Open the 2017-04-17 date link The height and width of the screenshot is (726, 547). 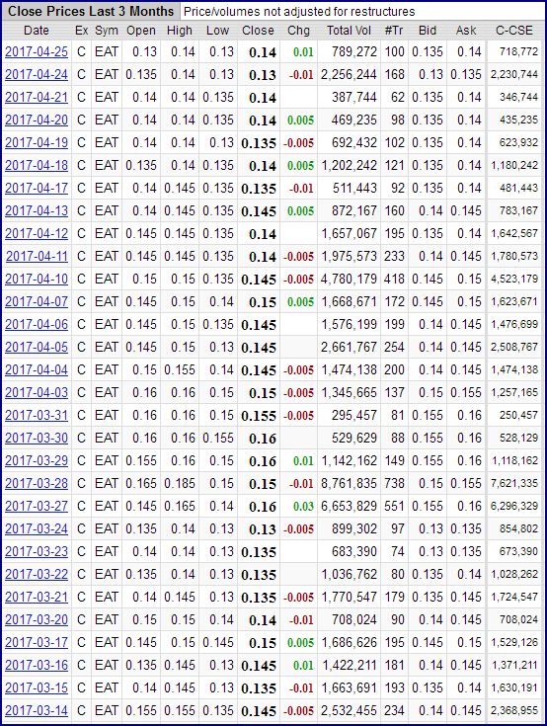coord(37,188)
